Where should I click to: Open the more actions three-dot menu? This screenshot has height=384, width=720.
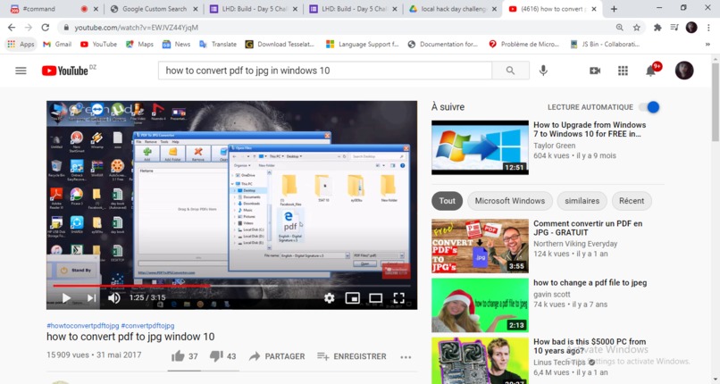click(406, 357)
